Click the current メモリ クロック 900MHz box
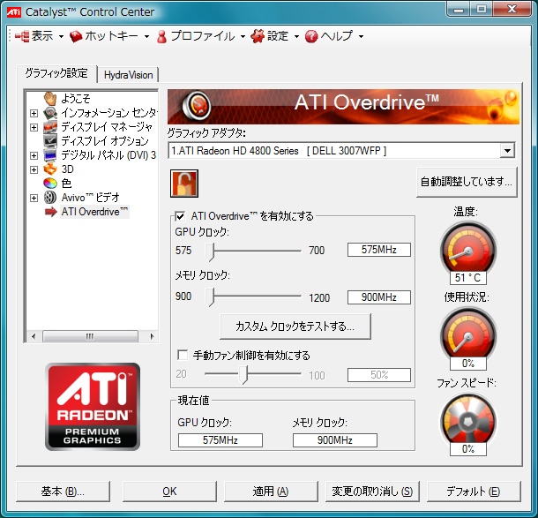This screenshot has height=518, width=538. (x=335, y=440)
